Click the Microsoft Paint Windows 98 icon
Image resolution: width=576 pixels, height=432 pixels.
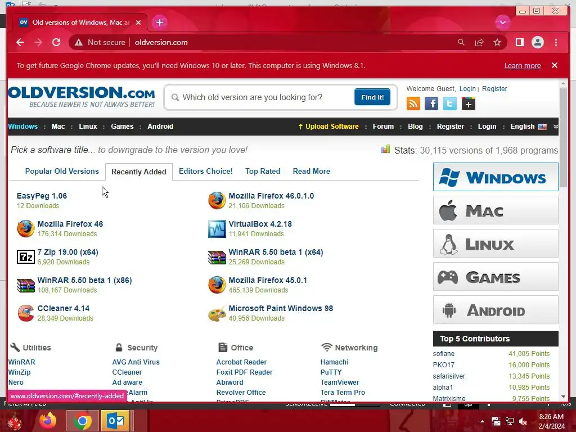(217, 313)
